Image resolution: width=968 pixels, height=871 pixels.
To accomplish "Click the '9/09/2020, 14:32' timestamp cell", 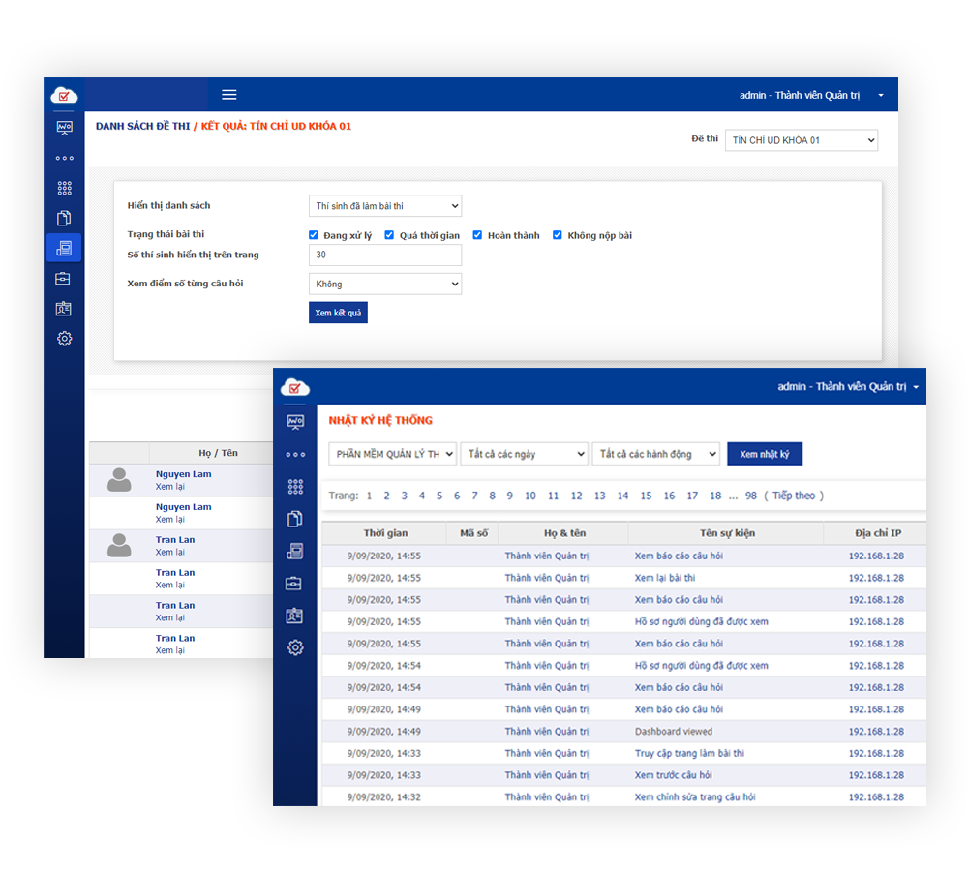I will pos(383,796).
